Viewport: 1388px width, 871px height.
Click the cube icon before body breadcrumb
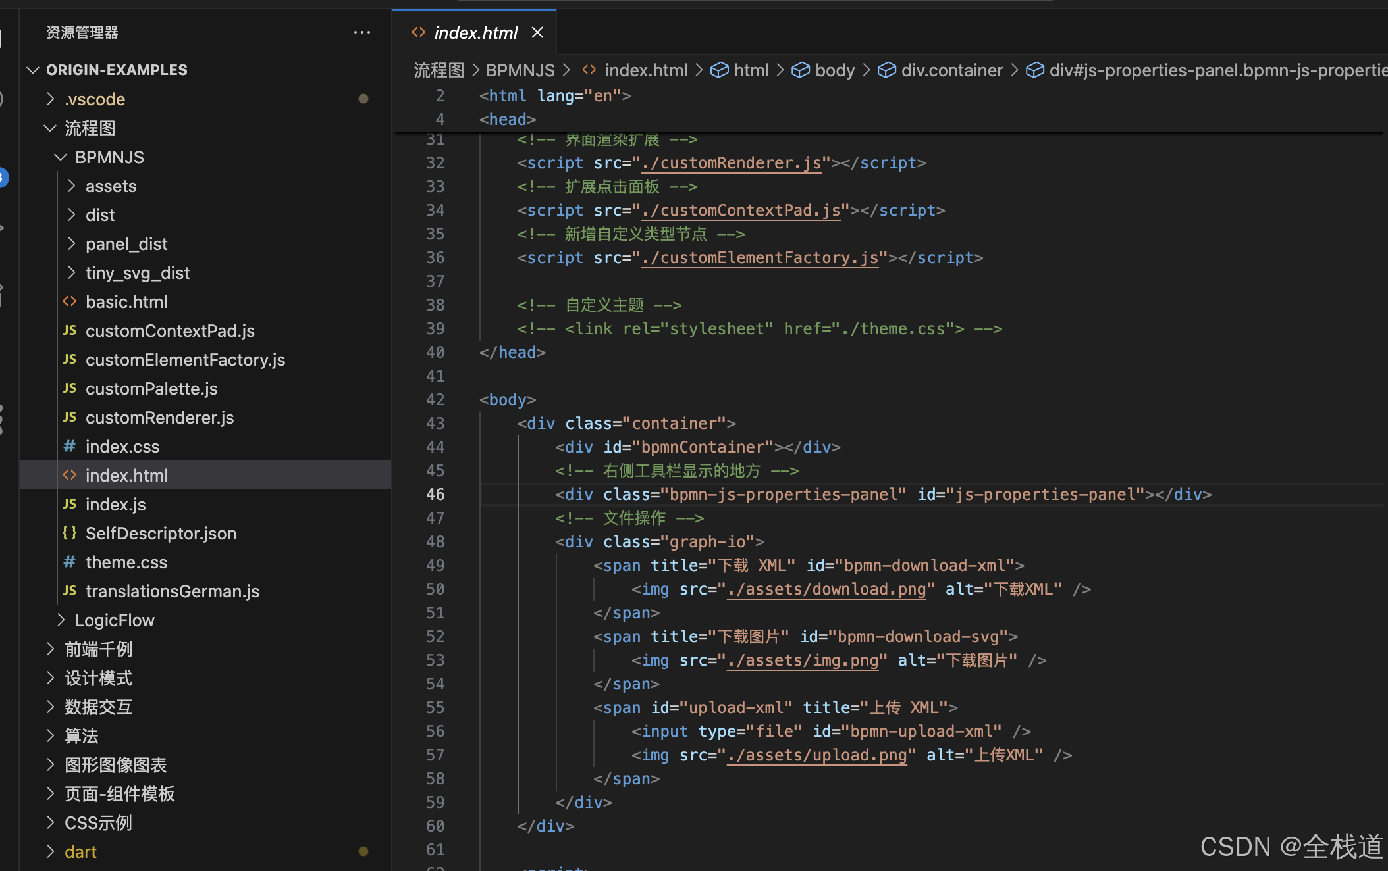click(x=800, y=70)
